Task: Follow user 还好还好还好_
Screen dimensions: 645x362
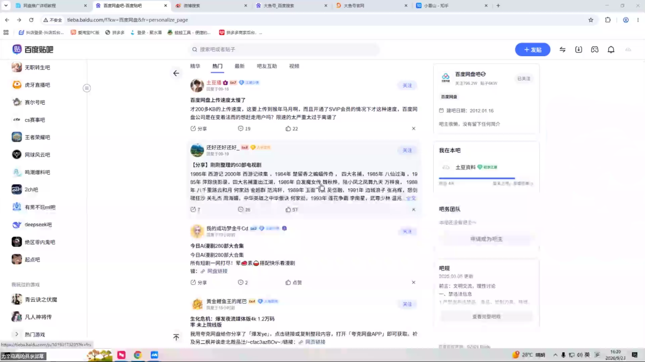Action: (407, 150)
